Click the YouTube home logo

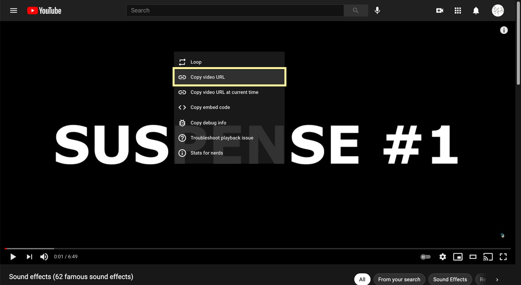44,11
